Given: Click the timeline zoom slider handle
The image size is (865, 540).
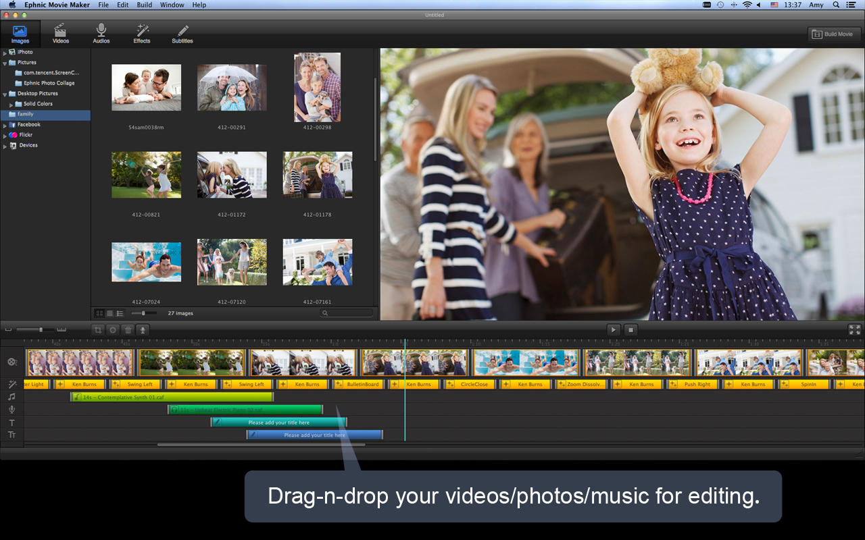Looking at the screenshot, I should pyautogui.click(x=41, y=329).
